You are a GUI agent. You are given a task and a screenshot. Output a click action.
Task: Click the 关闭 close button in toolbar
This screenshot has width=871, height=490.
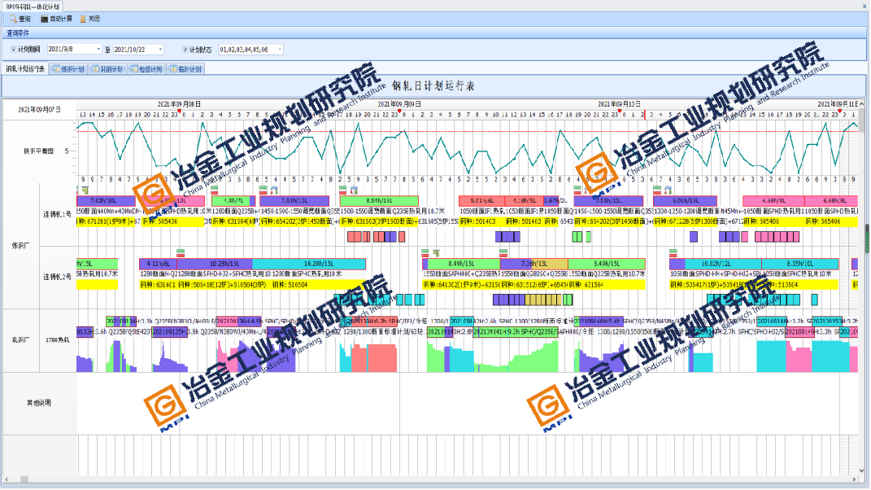[89, 19]
